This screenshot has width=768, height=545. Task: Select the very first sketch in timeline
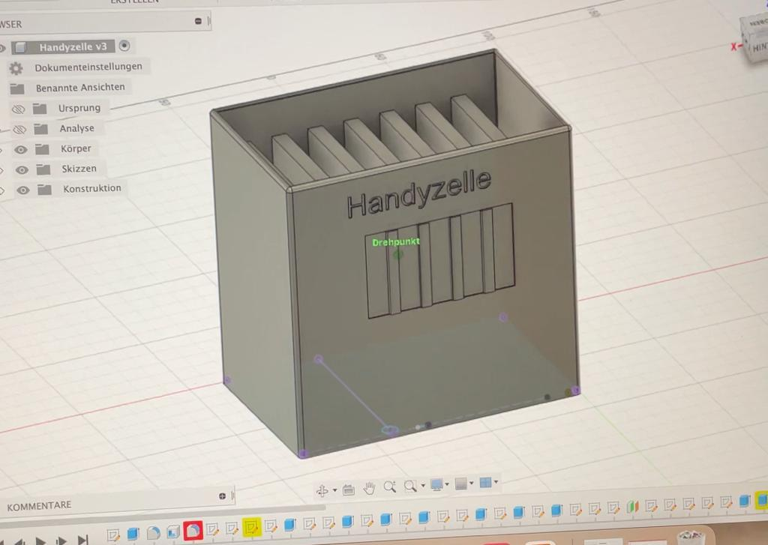113,535
